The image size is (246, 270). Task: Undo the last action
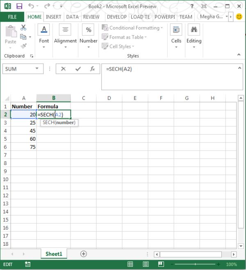click(x=31, y=6)
